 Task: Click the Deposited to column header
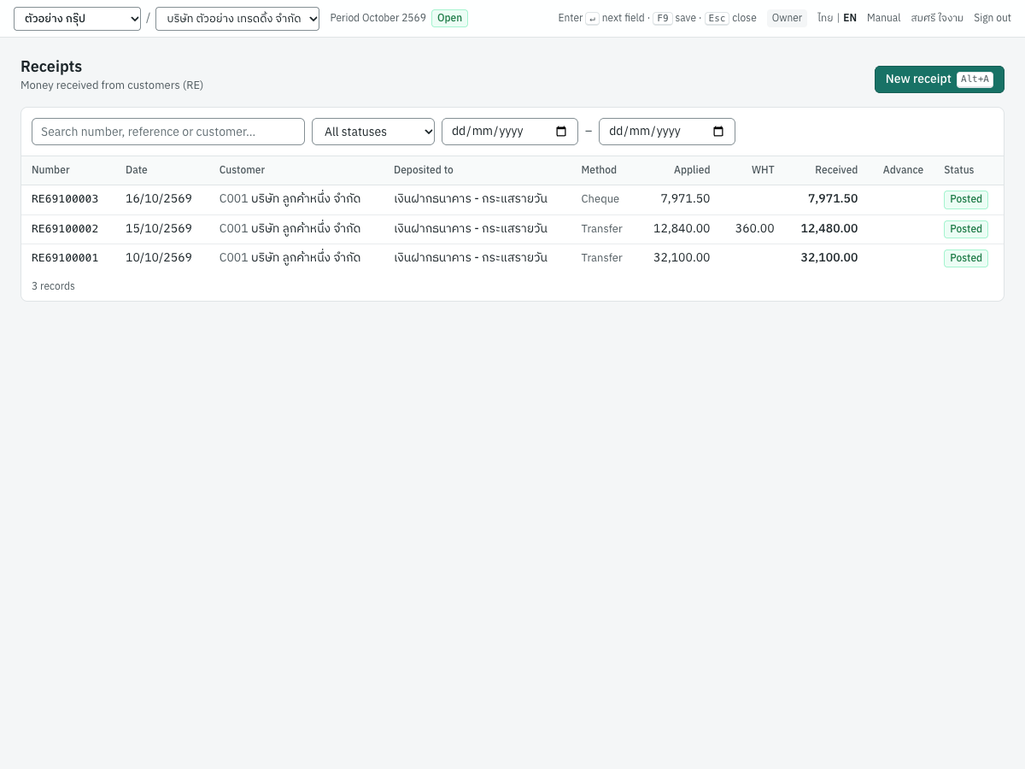(424, 170)
